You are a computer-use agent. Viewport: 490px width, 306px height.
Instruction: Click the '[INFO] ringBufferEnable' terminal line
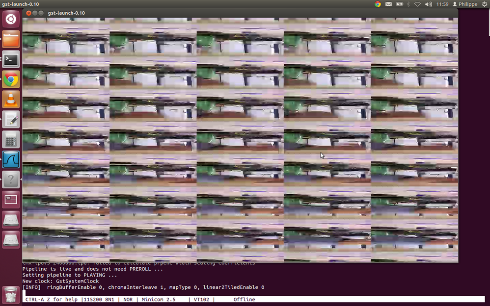(x=143, y=287)
